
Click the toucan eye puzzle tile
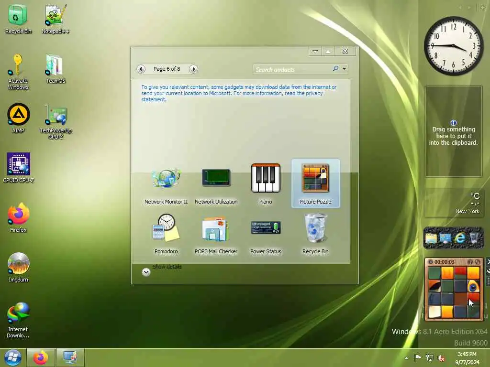click(x=473, y=286)
